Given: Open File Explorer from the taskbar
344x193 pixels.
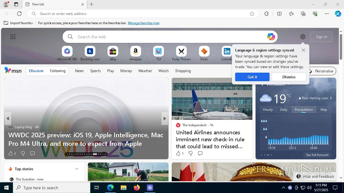Looking at the screenshot, I should point(124,188).
